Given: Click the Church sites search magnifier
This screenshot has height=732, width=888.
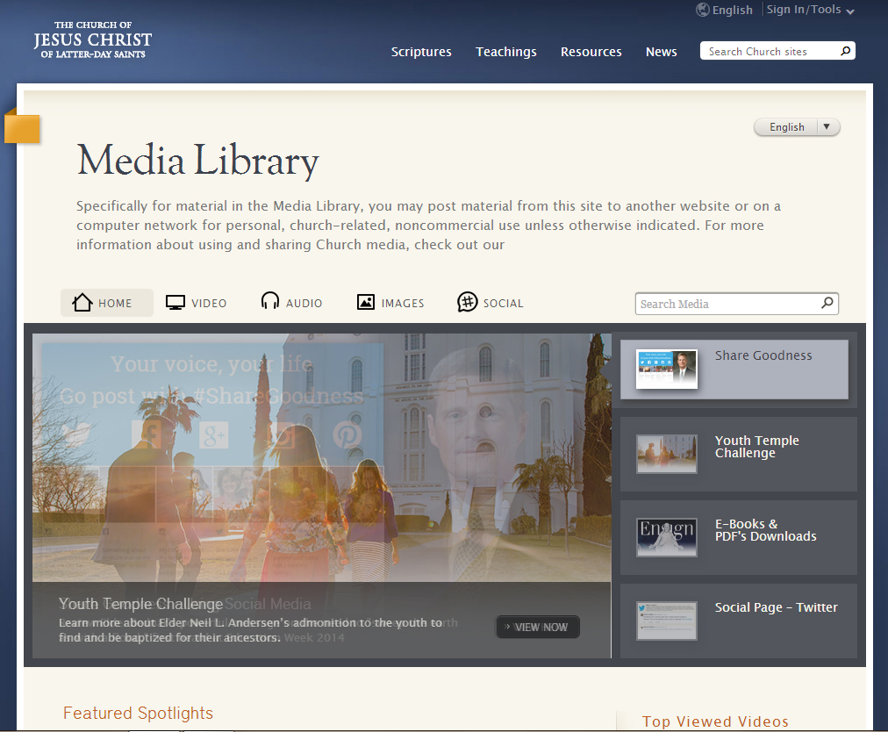Looking at the screenshot, I should point(845,51).
